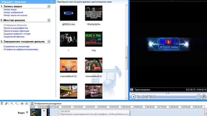The height and width of the screenshot is (116, 207).
Task: Play the preview in the monitor
Action: pyautogui.click(x=134, y=97)
